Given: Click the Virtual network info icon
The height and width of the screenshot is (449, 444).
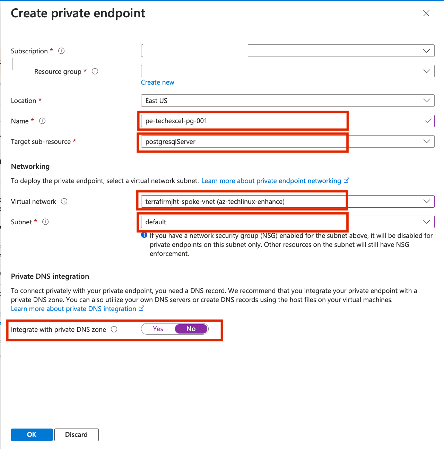Looking at the screenshot, I should click(x=64, y=201).
